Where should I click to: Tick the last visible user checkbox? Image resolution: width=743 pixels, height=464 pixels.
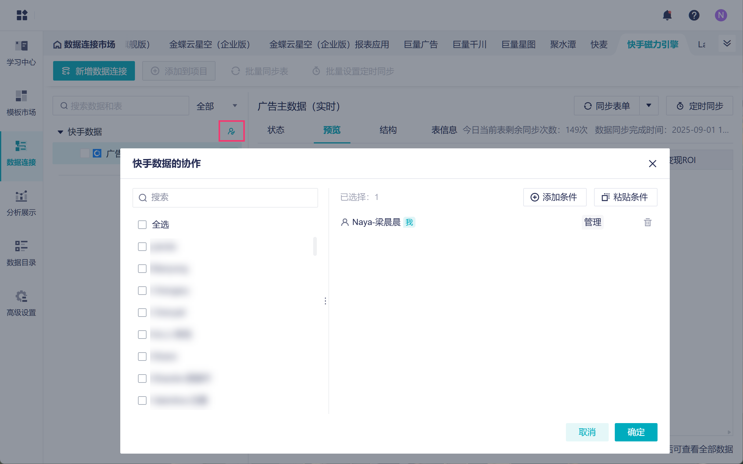142,401
